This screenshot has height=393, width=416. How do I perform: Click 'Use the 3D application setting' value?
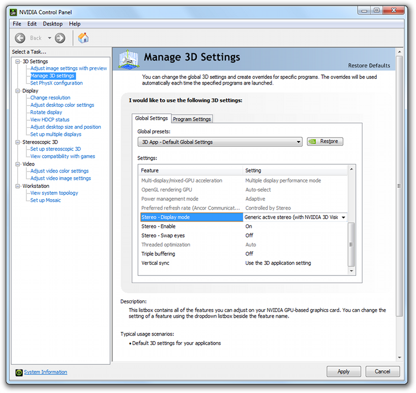point(278,263)
